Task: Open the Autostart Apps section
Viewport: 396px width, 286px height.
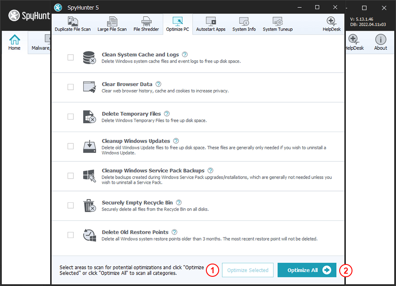Action: tap(210, 24)
